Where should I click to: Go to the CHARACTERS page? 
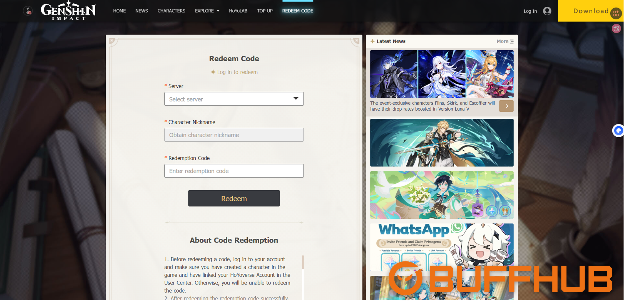point(171,11)
